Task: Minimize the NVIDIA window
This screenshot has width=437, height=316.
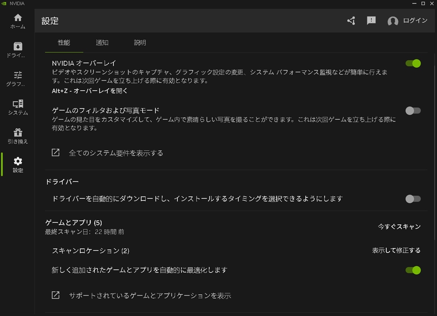Action: [x=414, y=3]
